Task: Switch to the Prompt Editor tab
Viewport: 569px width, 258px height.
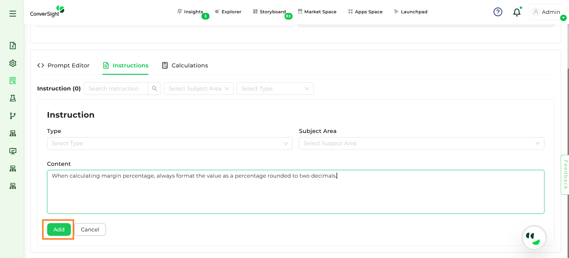Action: point(63,65)
